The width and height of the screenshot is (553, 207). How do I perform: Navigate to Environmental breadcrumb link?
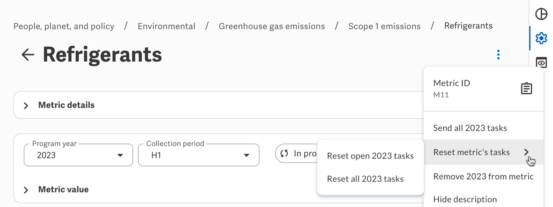coord(166,27)
